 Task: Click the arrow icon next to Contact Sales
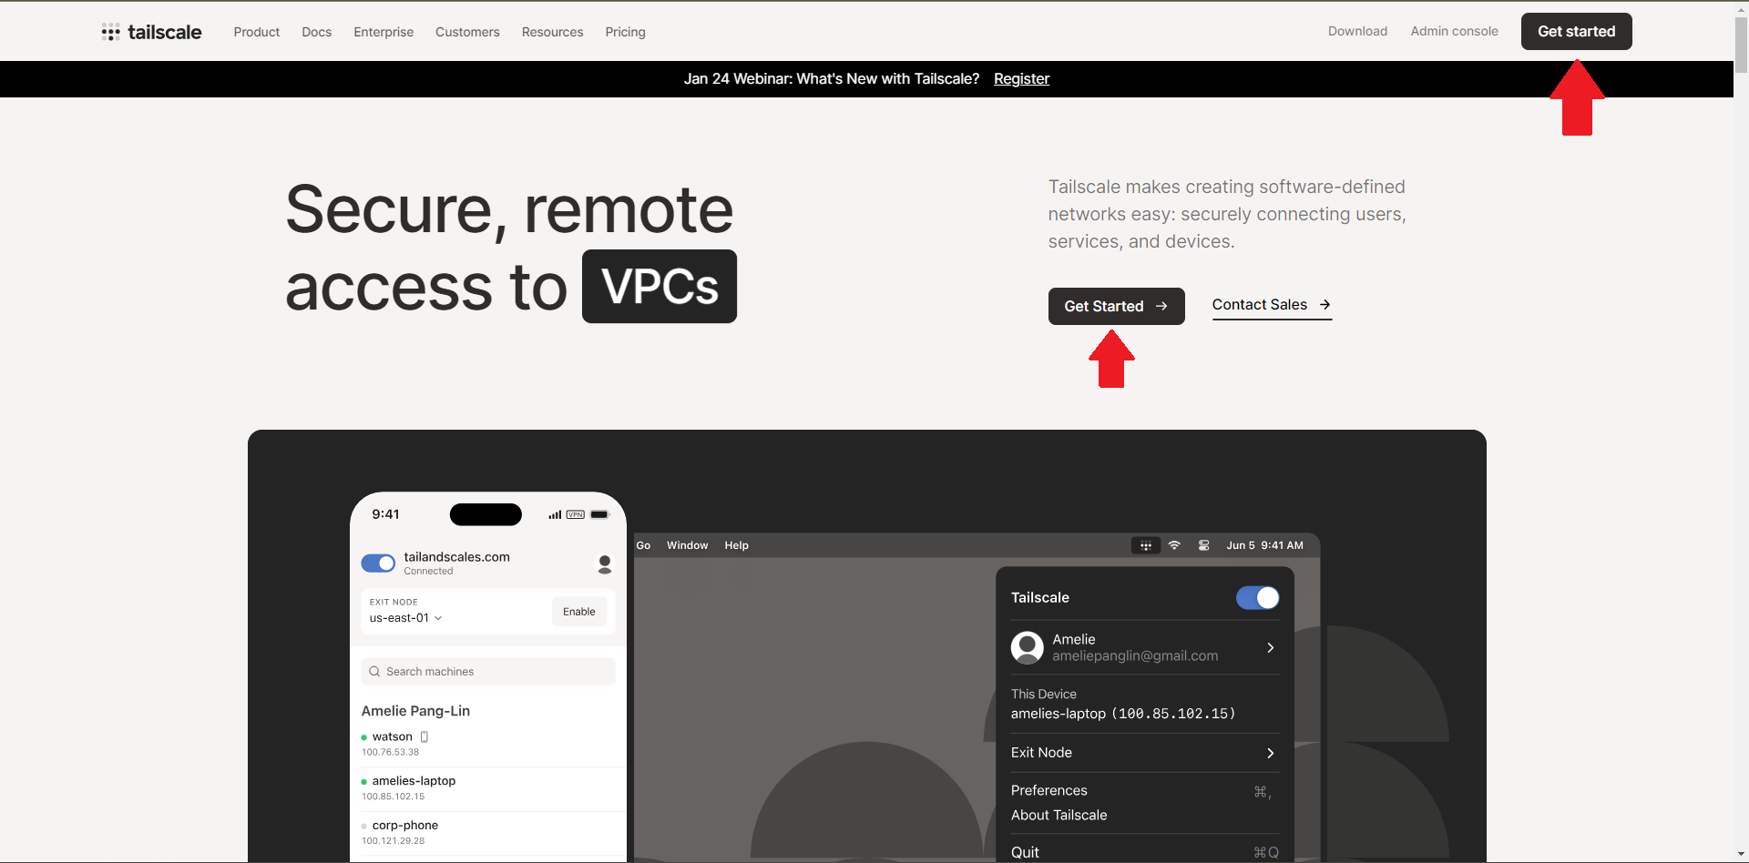click(1325, 304)
